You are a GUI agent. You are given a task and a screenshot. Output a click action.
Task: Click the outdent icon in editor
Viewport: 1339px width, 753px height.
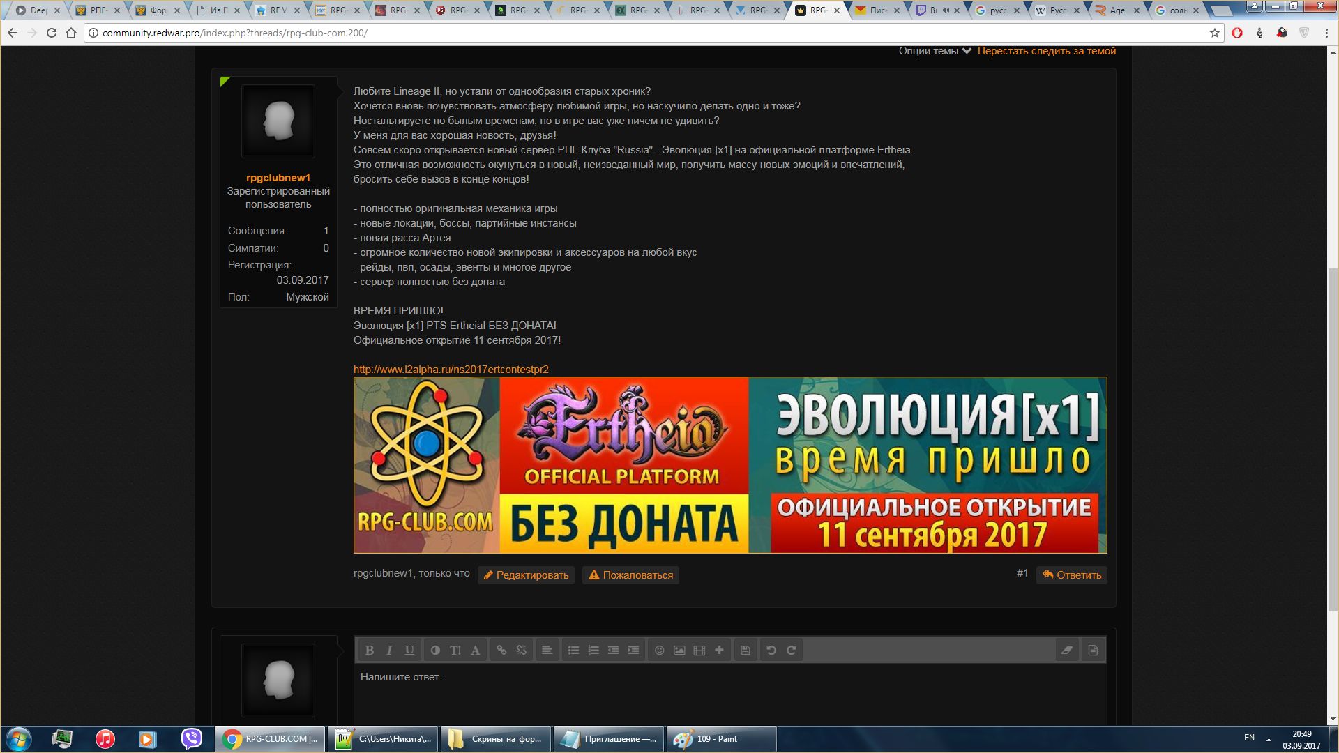(613, 650)
